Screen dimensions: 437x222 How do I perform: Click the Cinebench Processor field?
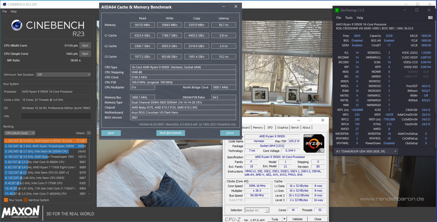[56, 92]
